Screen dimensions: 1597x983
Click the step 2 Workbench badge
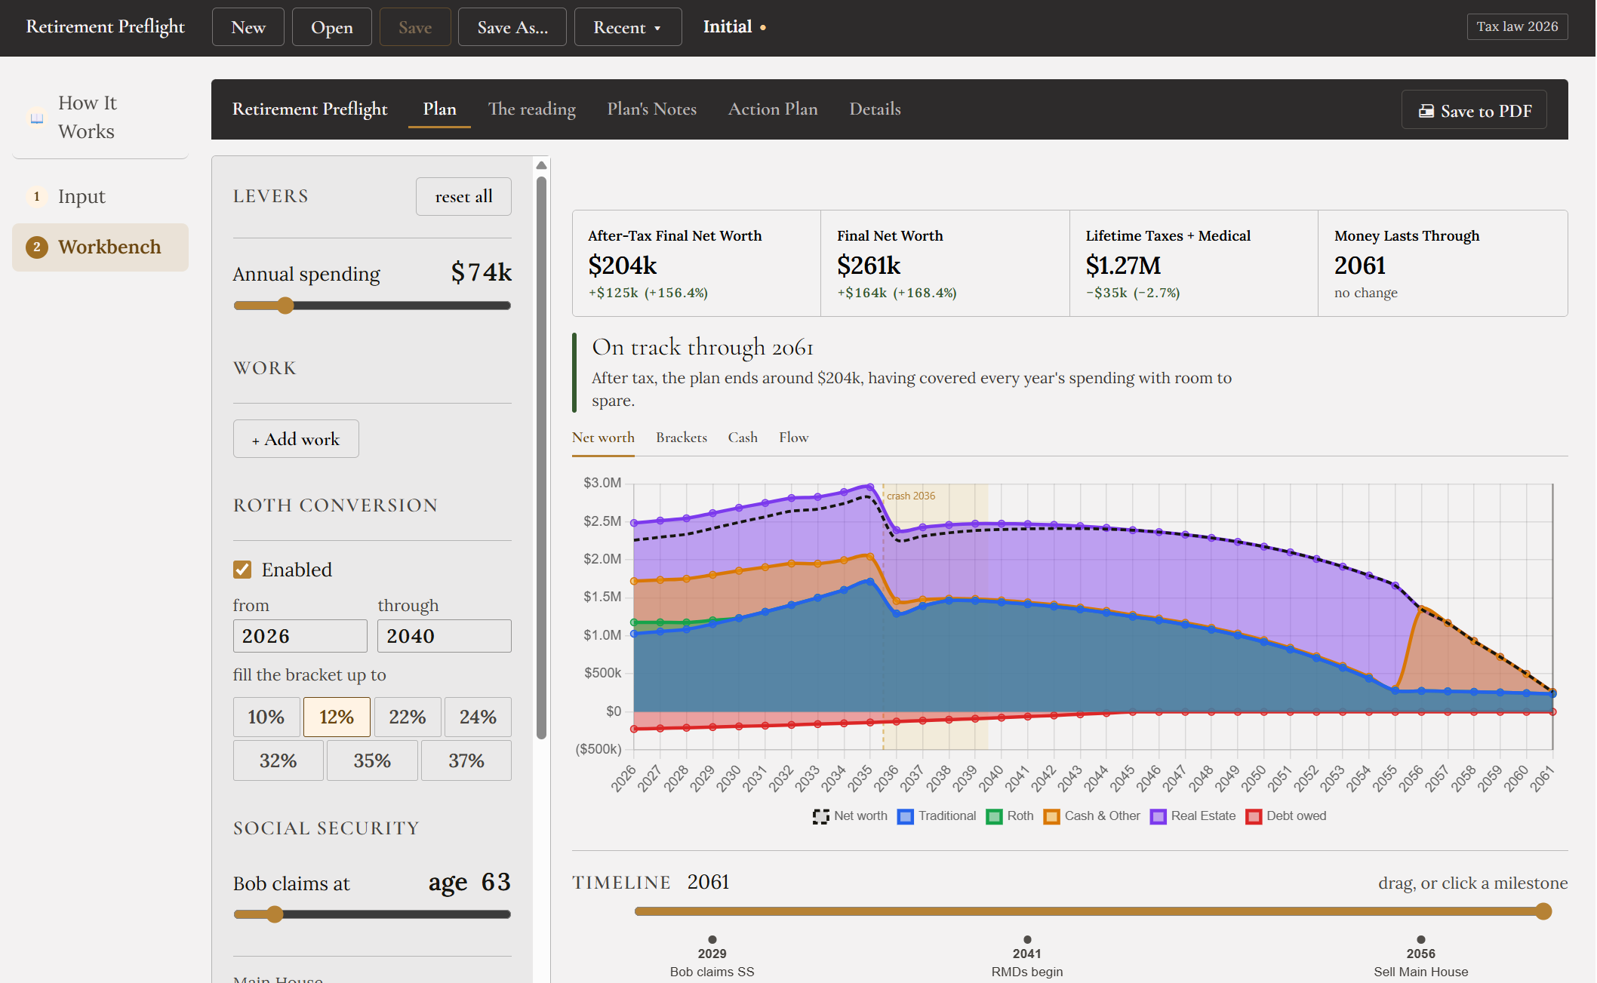pyautogui.click(x=36, y=247)
